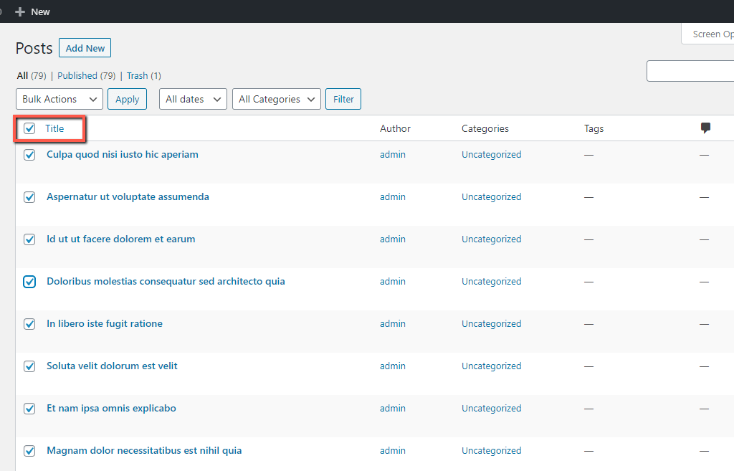
Task: Open post Magnam dolor necessitatibus est nihil quia
Action: point(144,450)
